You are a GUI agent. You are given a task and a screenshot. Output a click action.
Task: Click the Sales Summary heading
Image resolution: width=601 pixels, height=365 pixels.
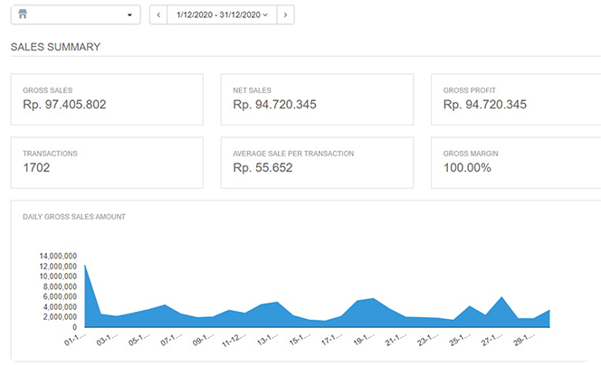[55, 47]
